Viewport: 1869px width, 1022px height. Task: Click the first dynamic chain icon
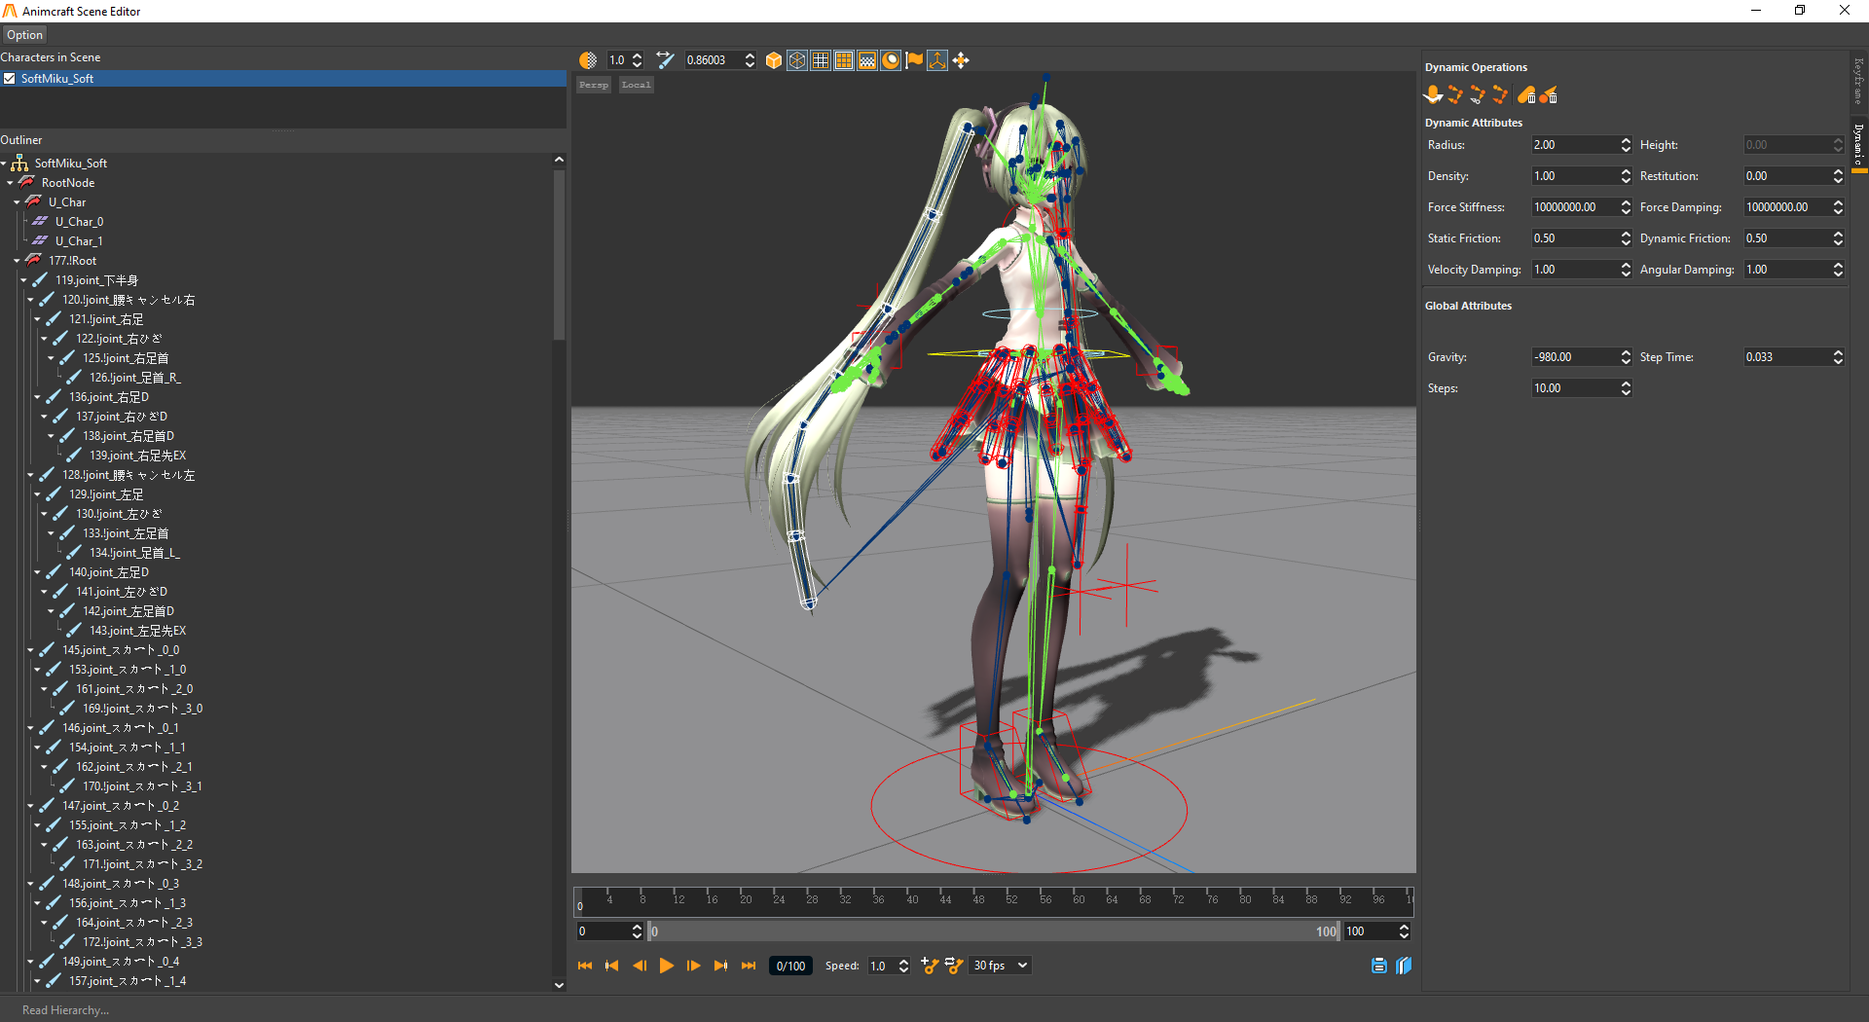[x=1455, y=94]
